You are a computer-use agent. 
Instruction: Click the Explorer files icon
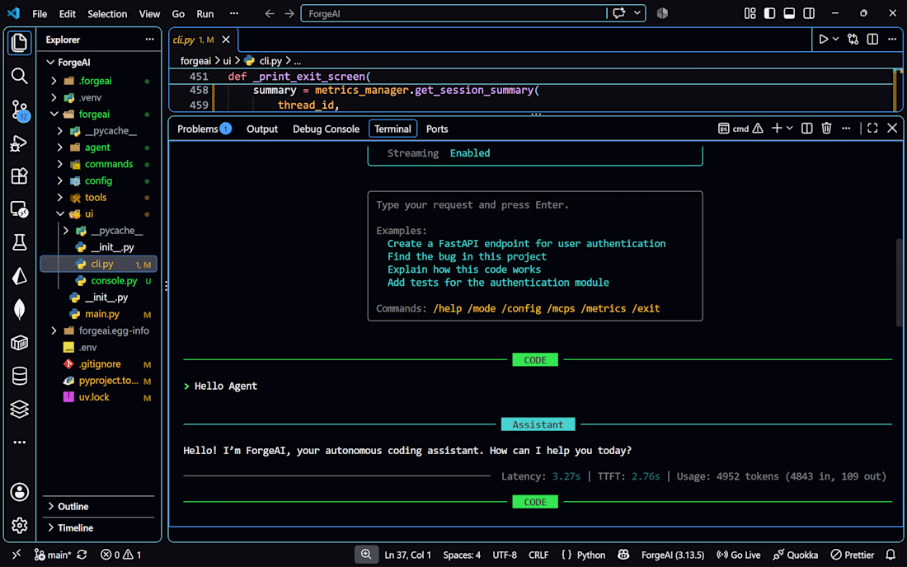19,42
